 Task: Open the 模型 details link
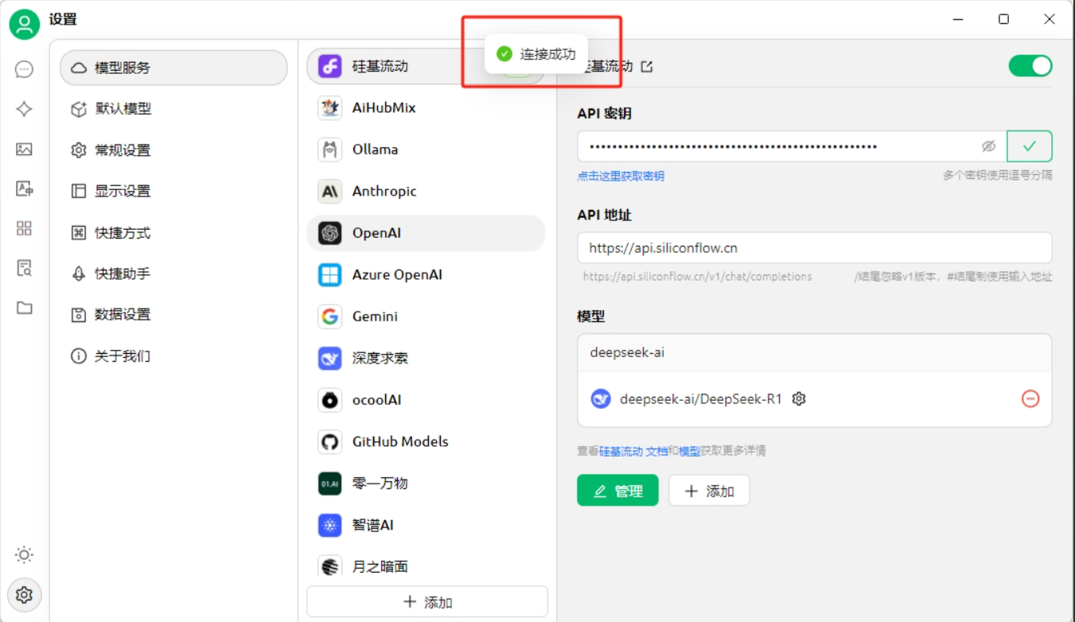pos(689,451)
